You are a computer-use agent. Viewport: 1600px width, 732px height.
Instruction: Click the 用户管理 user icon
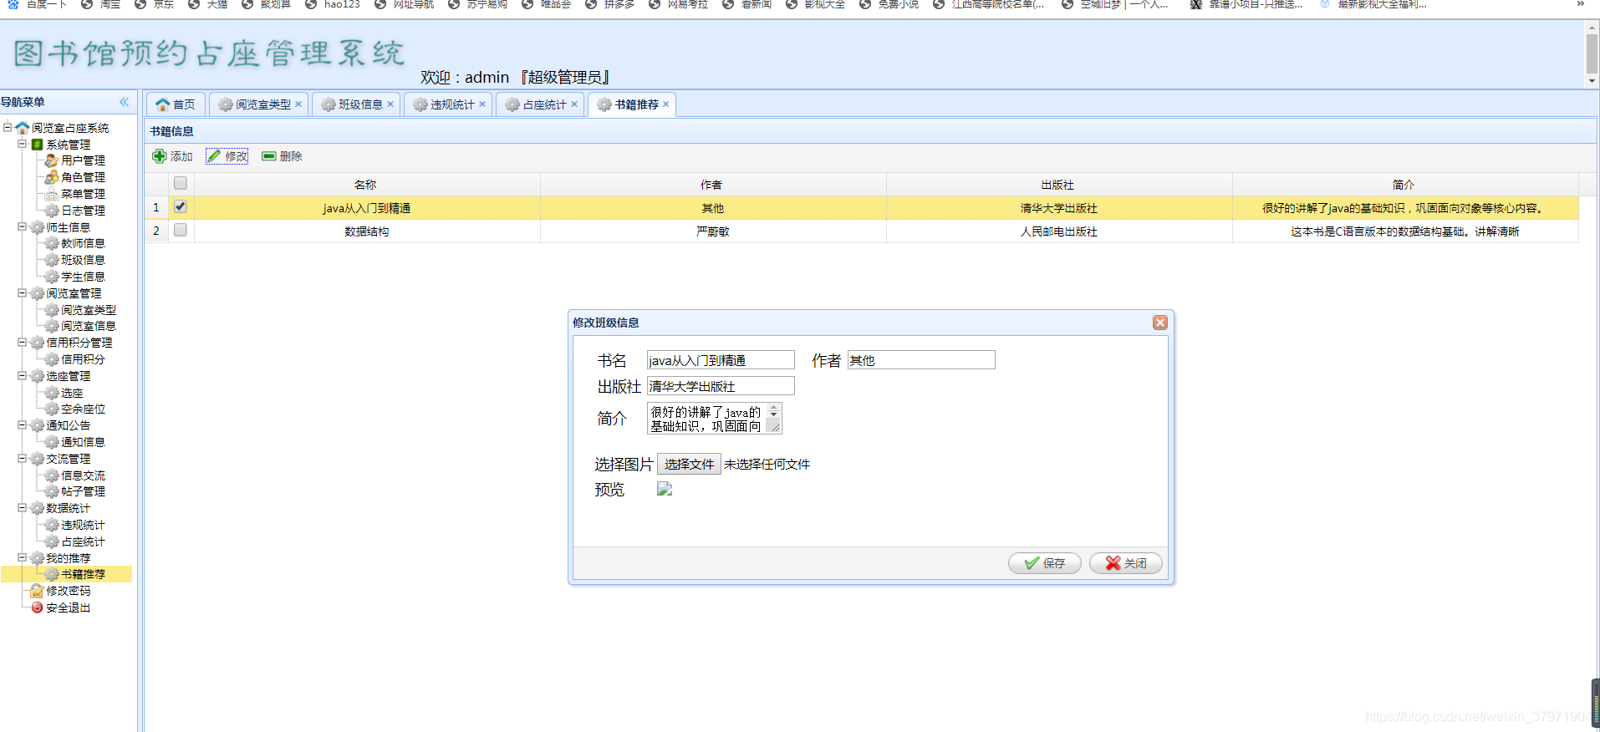coord(52,160)
